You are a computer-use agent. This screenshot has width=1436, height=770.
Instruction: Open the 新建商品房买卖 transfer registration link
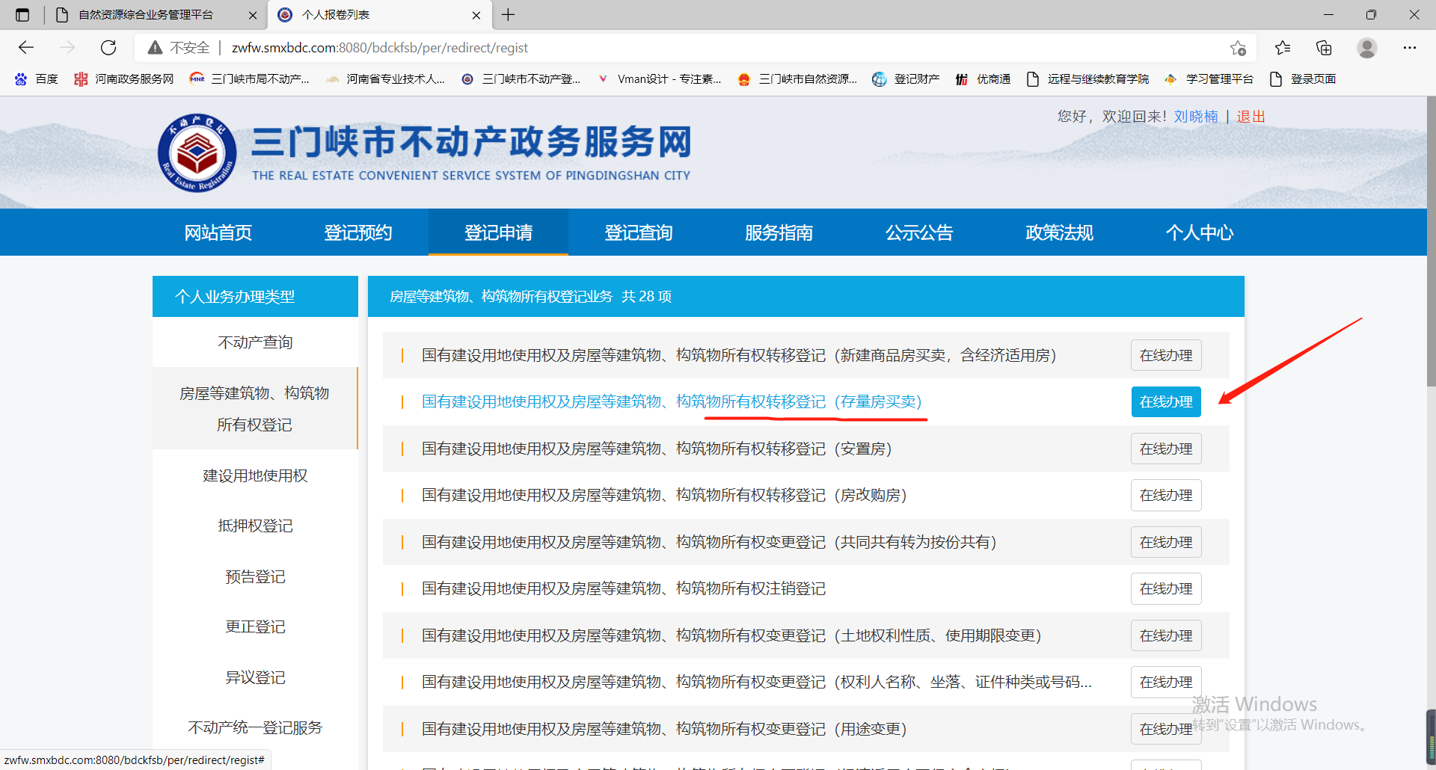[739, 355]
